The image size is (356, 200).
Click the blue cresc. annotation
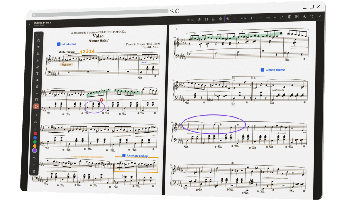click(144, 62)
